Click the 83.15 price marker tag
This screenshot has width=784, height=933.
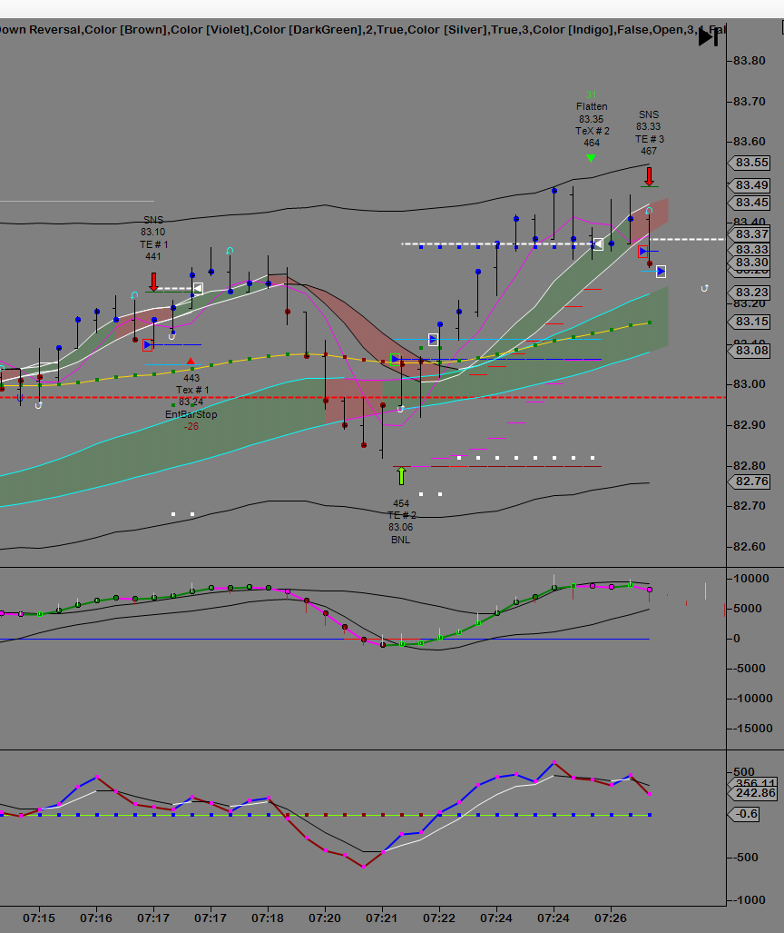coord(750,322)
